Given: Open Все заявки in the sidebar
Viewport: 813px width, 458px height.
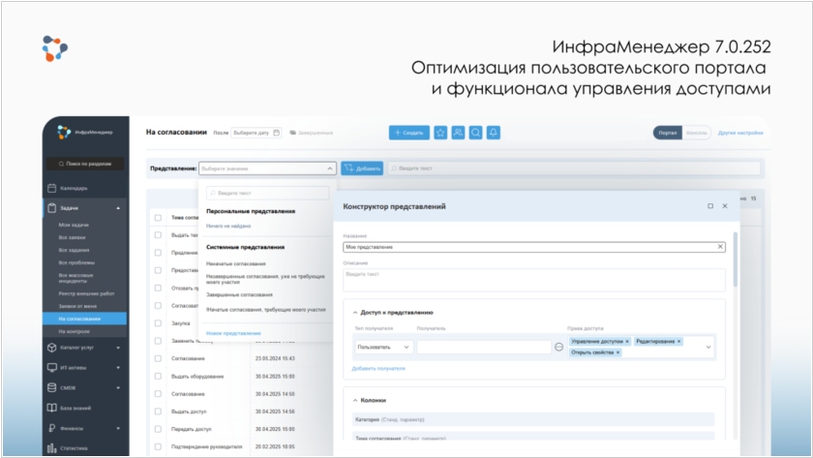Looking at the screenshot, I should [x=72, y=237].
